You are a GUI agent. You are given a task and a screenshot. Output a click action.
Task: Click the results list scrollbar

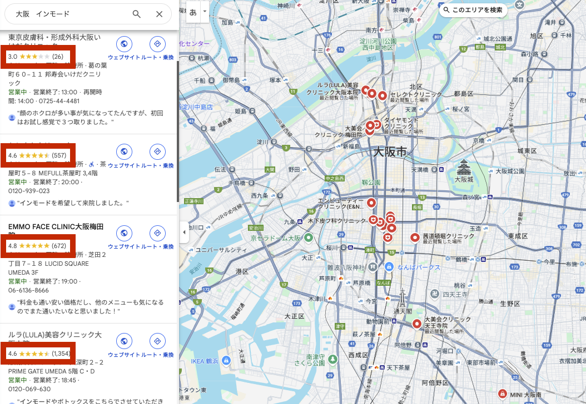coord(178,130)
